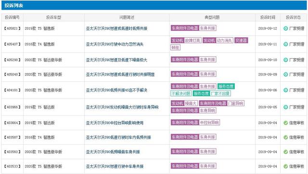Viewport: 308px width, 174px height.
Task: Click the green 信息审核 check icon for complaint 403560
Action: (285, 152)
